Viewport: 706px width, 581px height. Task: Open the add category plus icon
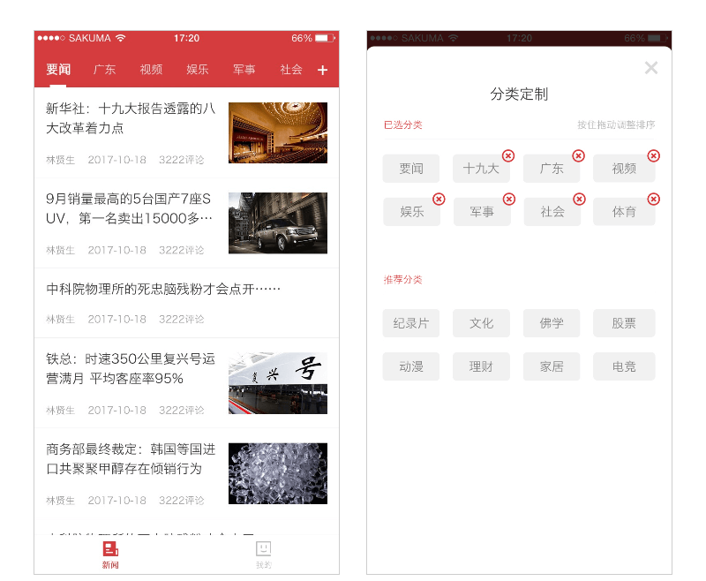tap(322, 70)
